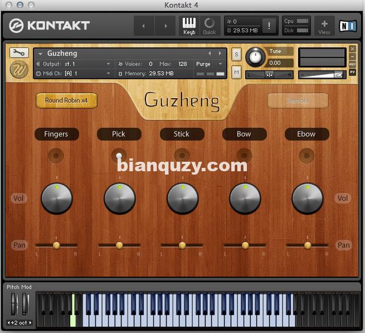Toggle the Keyb on-screen keyboard
Screen dimensions: 365x333
click(189, 26)
